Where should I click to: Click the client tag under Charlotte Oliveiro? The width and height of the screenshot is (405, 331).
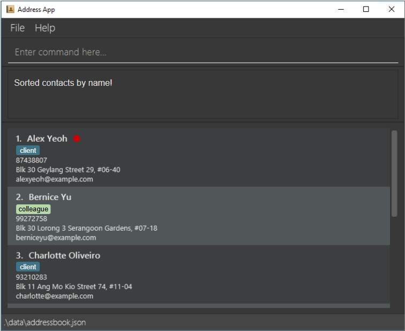tap(28, 267)
